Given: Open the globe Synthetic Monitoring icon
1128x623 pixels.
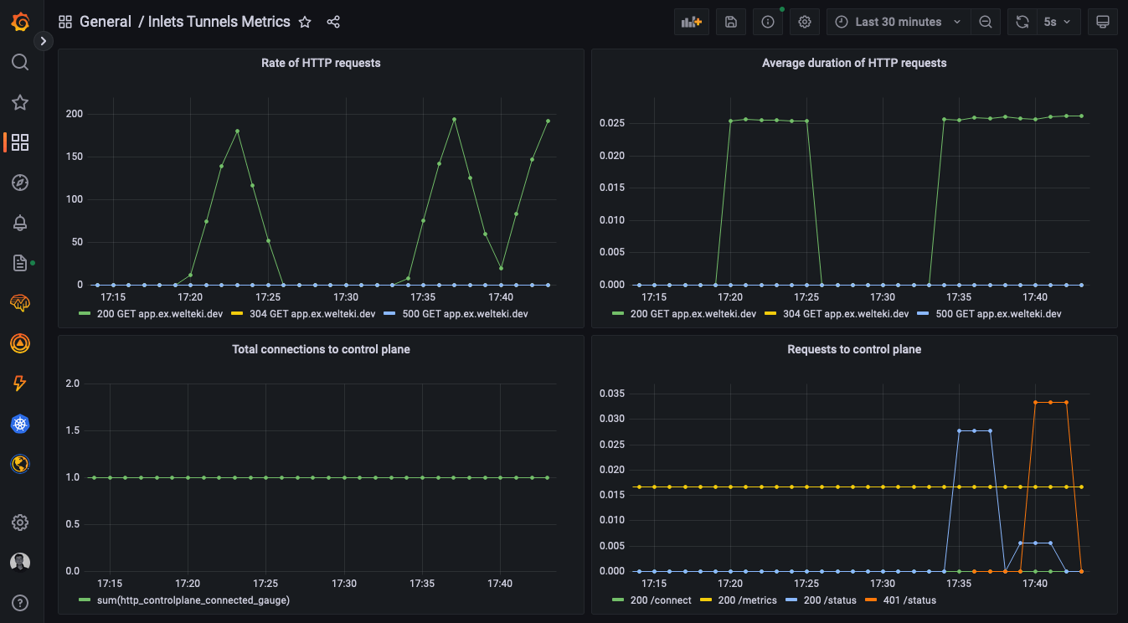Looking at the screenshot, I should [x=20, y=463].
